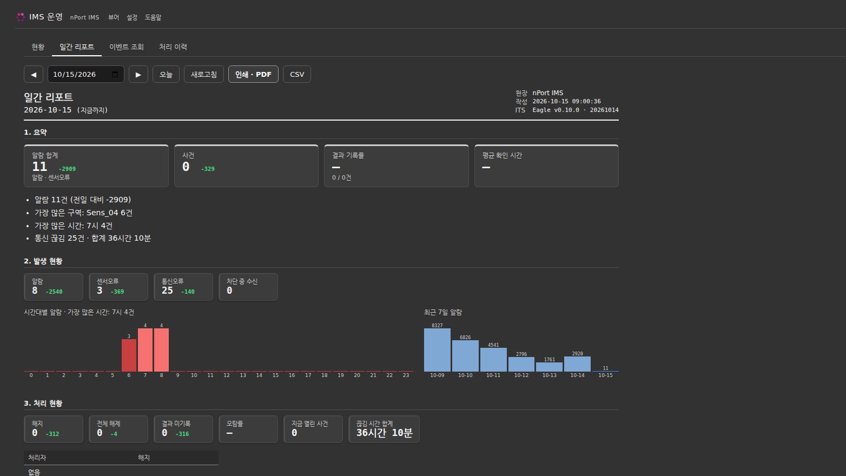Click the 새로고침 button
Screen dimensions: 846x476
coord(204,74)
